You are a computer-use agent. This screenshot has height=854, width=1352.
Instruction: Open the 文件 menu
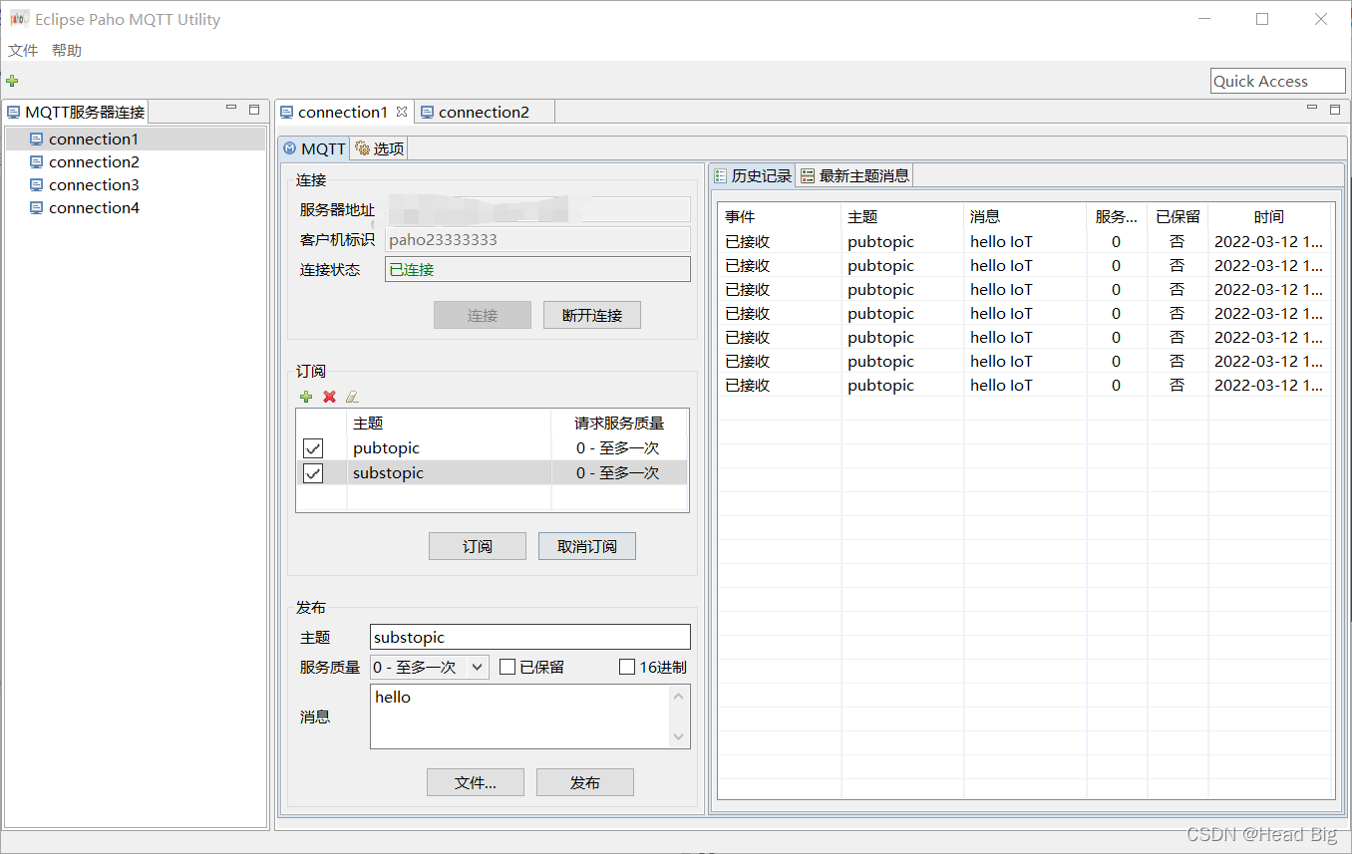22,50
